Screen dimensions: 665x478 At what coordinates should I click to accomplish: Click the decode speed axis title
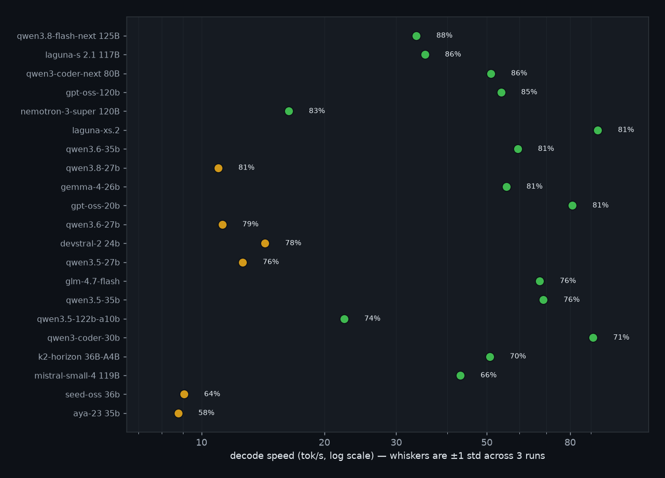point(387,456)
